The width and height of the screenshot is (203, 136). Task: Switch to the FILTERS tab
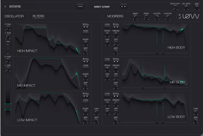(x=38, y=16)
